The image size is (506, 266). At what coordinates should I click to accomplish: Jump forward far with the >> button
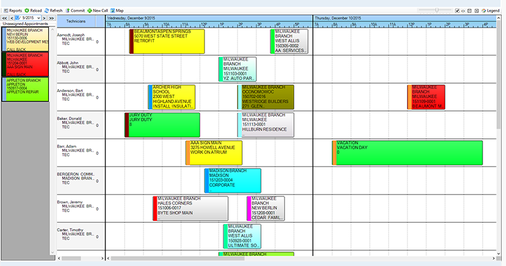pyautogui.click(x=51, y=18)
